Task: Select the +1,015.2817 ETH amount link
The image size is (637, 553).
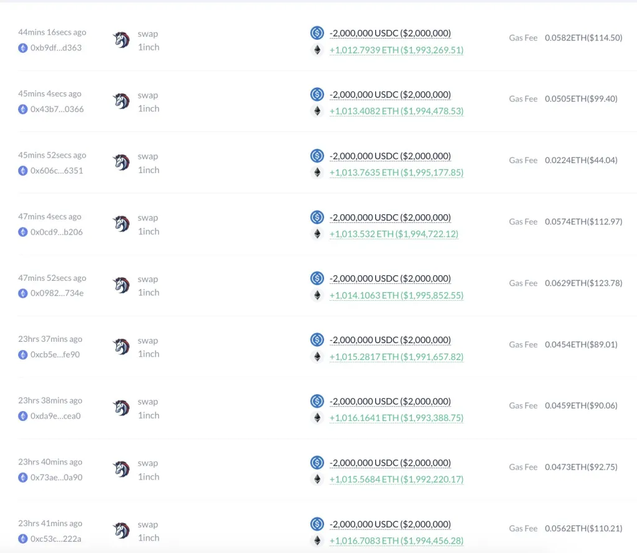Action: (x=396, y=357)
